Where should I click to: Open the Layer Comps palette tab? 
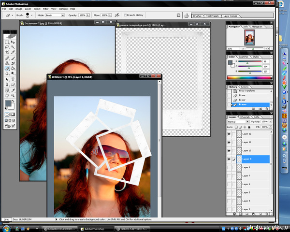pos(230,16)
